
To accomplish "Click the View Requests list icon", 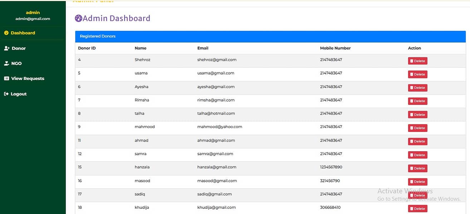I will click(x=6, y=78).
